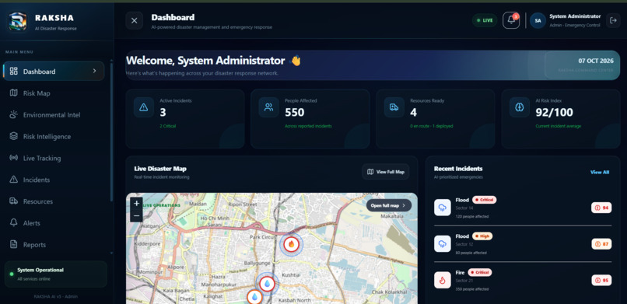Click the 92/100 risk index value
Viewport: 627px width, 304px height.
(554, 113)
